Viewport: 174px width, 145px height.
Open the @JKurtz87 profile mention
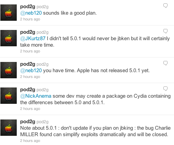33,38
